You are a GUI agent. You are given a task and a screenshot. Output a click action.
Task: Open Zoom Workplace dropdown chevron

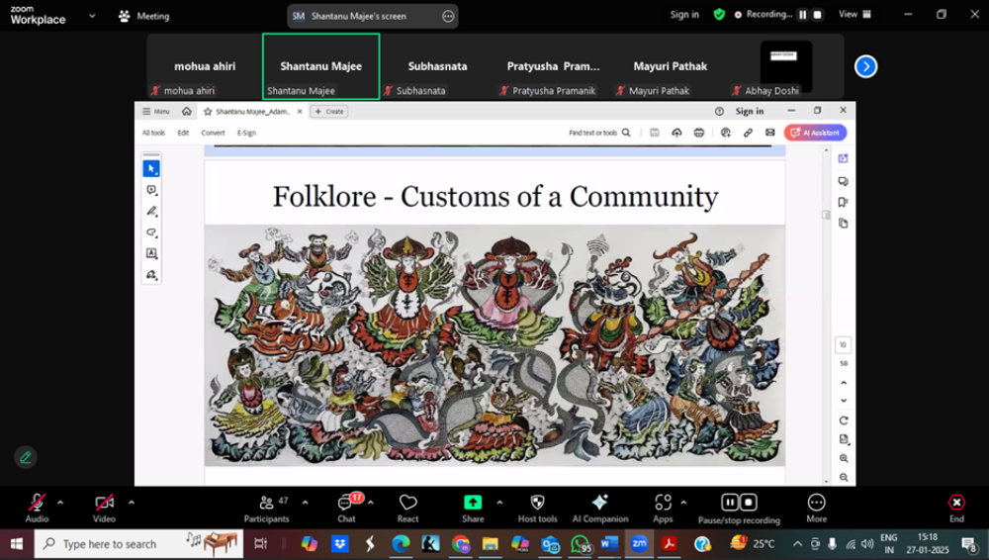click(x=92, y=16)
